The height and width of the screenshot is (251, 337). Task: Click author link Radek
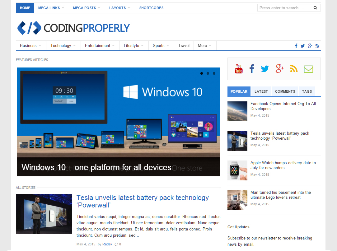[107, 244]
